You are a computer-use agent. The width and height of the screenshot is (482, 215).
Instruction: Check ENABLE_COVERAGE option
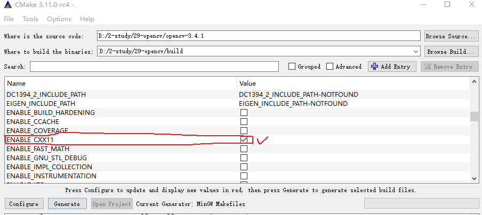click(244, 131)
